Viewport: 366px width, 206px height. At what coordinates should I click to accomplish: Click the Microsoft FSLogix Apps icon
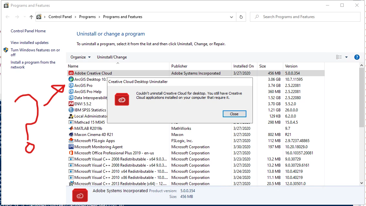coord(71,140)
